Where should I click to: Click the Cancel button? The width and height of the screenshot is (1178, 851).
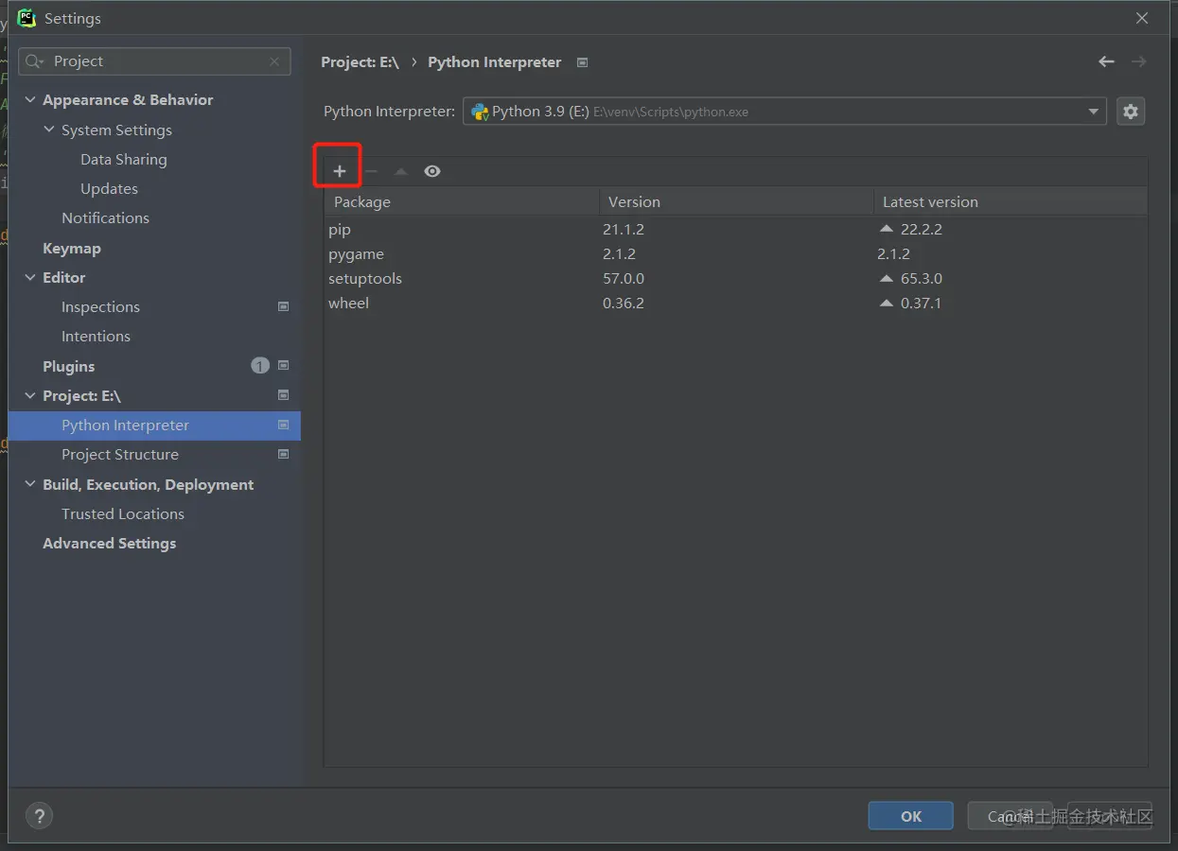pos(1011,816)
